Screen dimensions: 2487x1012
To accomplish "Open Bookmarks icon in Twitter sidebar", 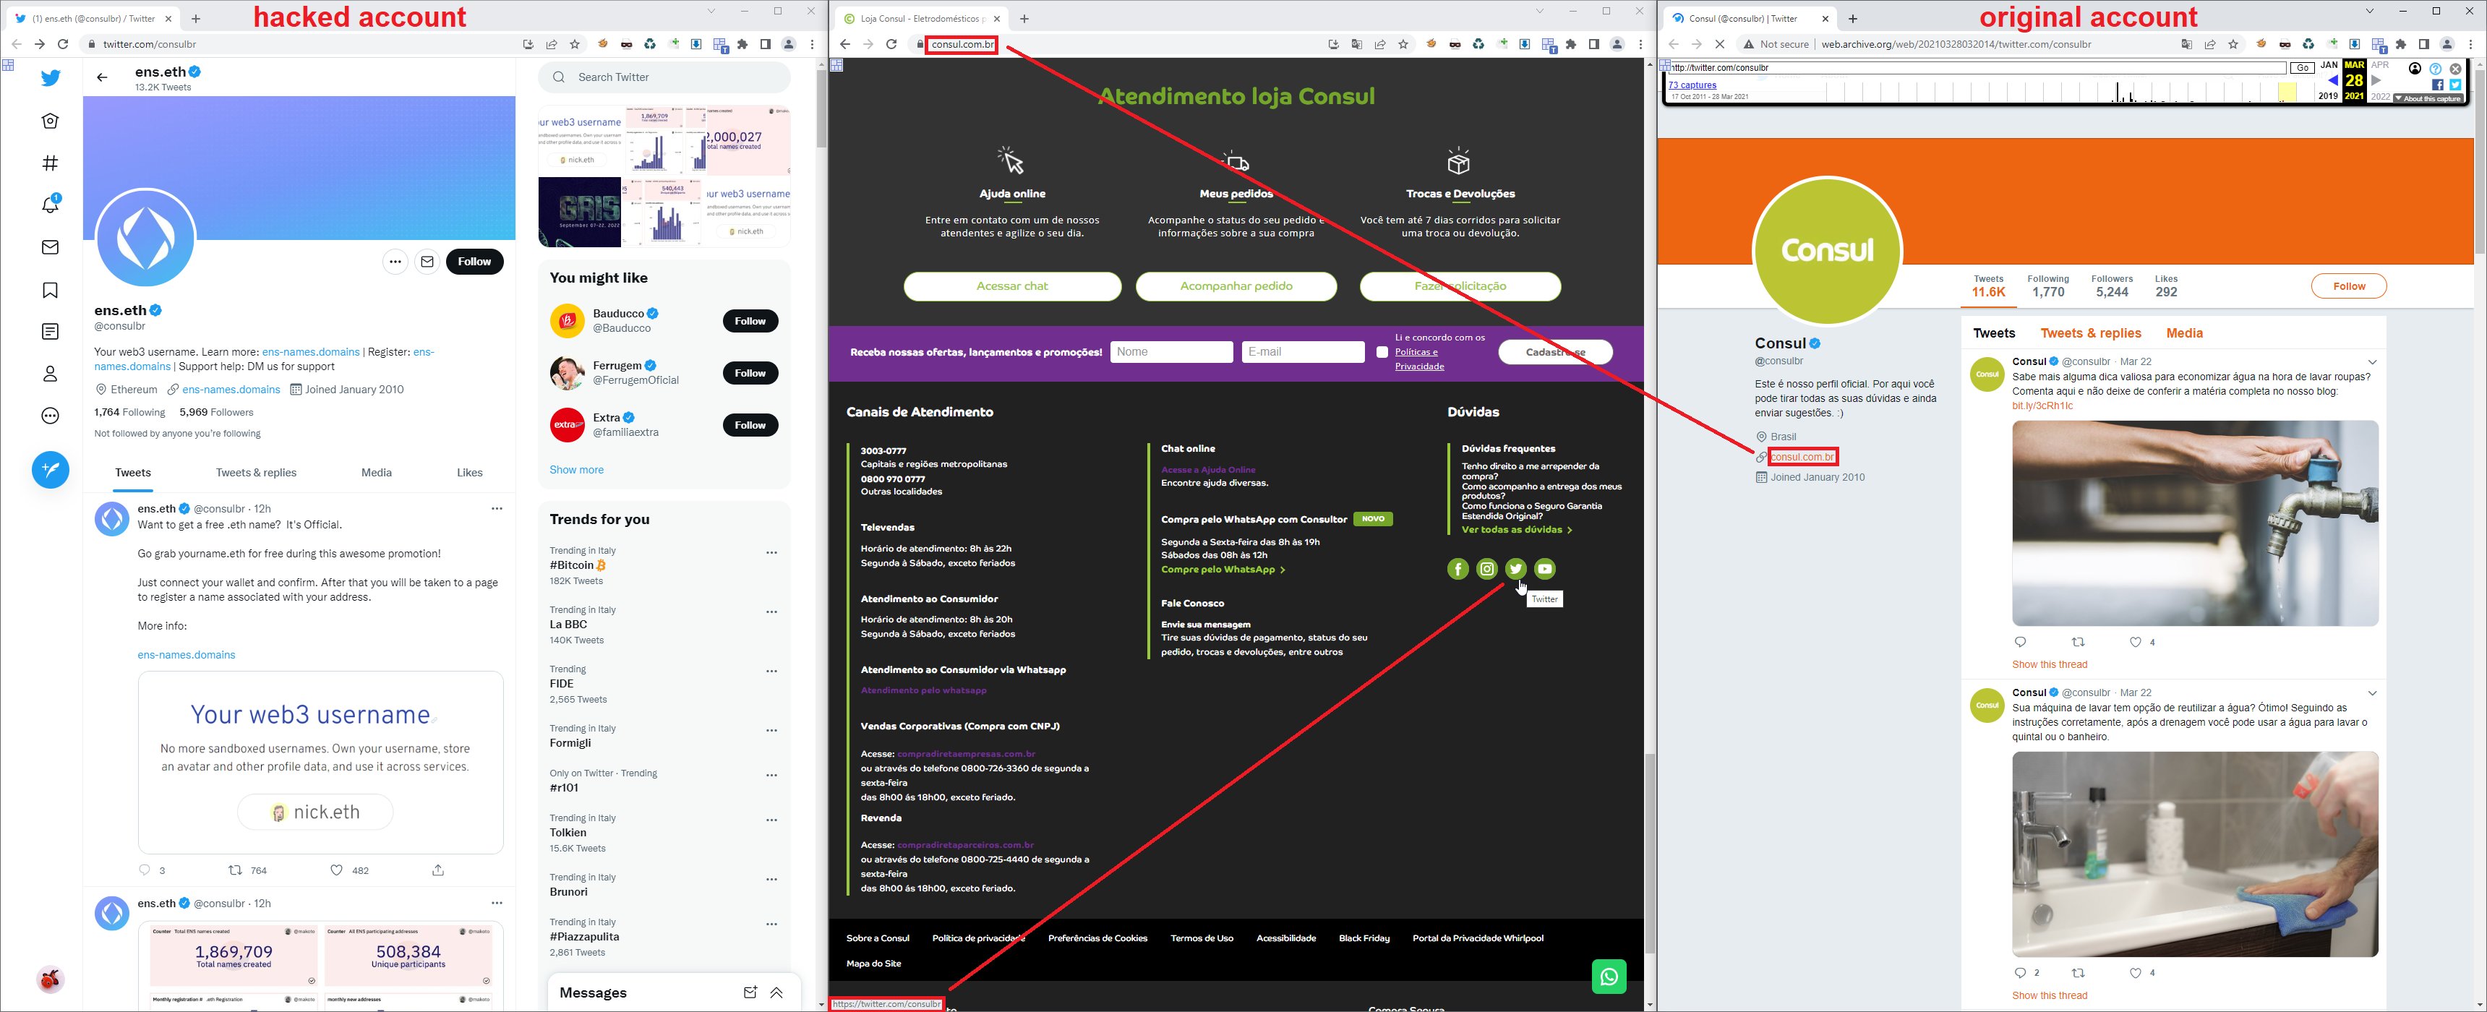I will pyautogui.click(x=50, y=290).
